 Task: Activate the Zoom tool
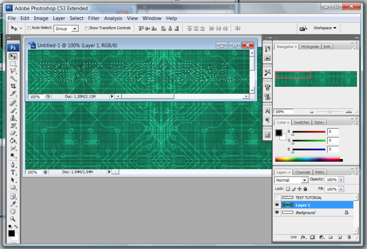(x=13, y=219)
